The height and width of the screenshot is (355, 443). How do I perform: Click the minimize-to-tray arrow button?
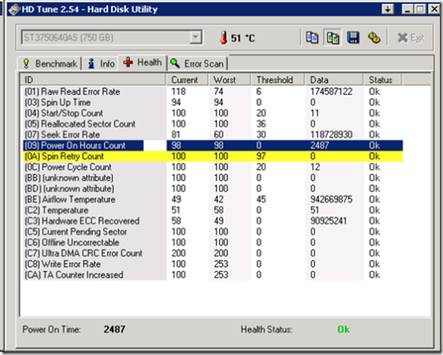388,9
